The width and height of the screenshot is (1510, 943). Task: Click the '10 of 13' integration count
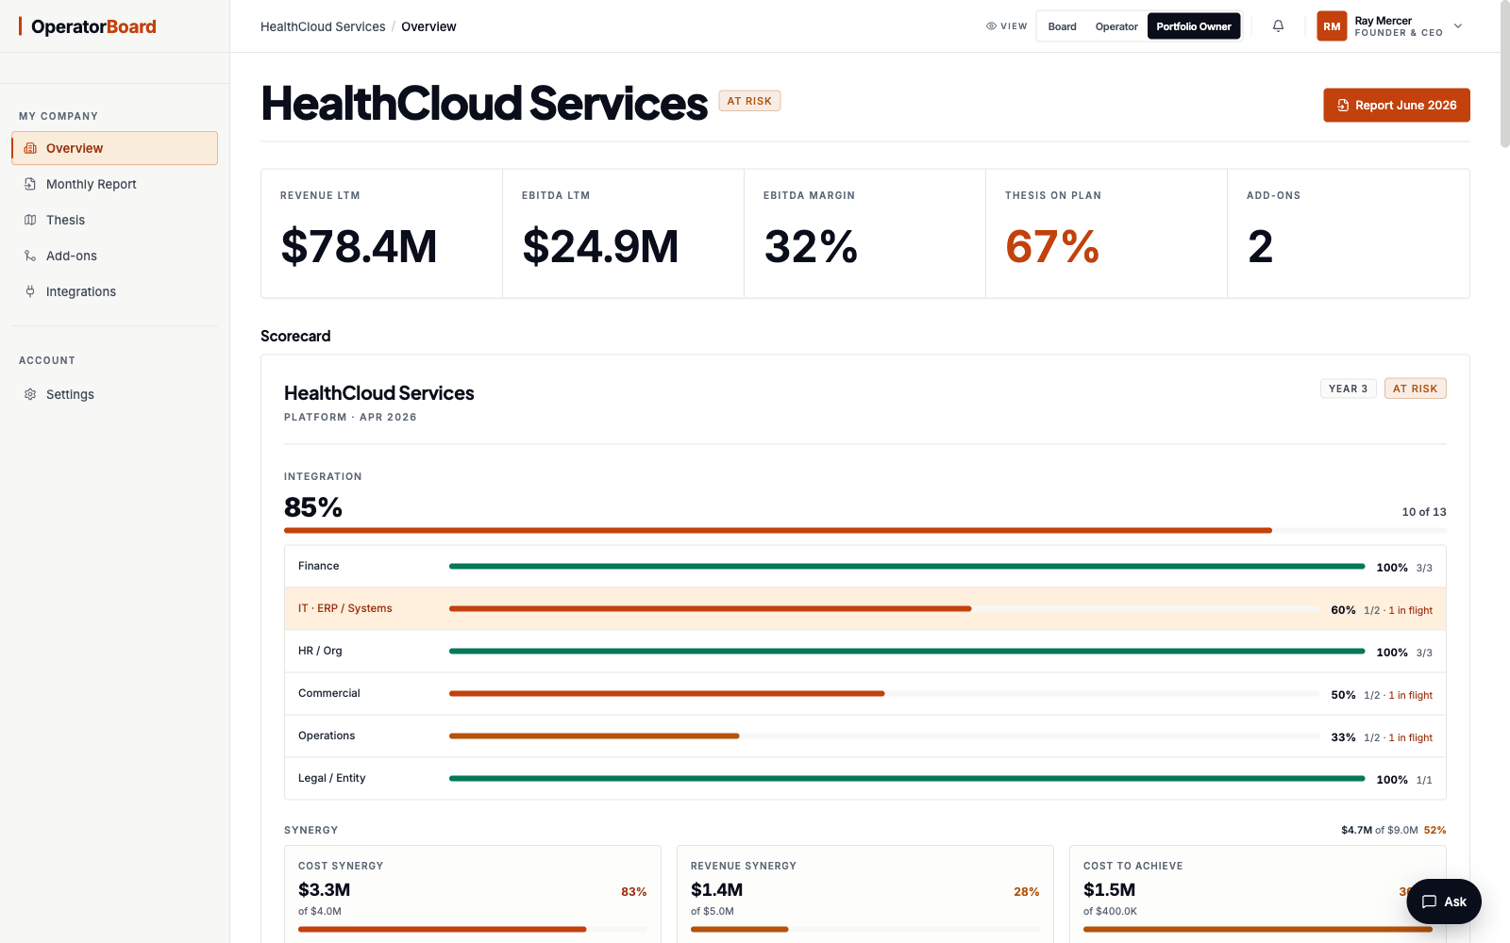pos(1424,512)
